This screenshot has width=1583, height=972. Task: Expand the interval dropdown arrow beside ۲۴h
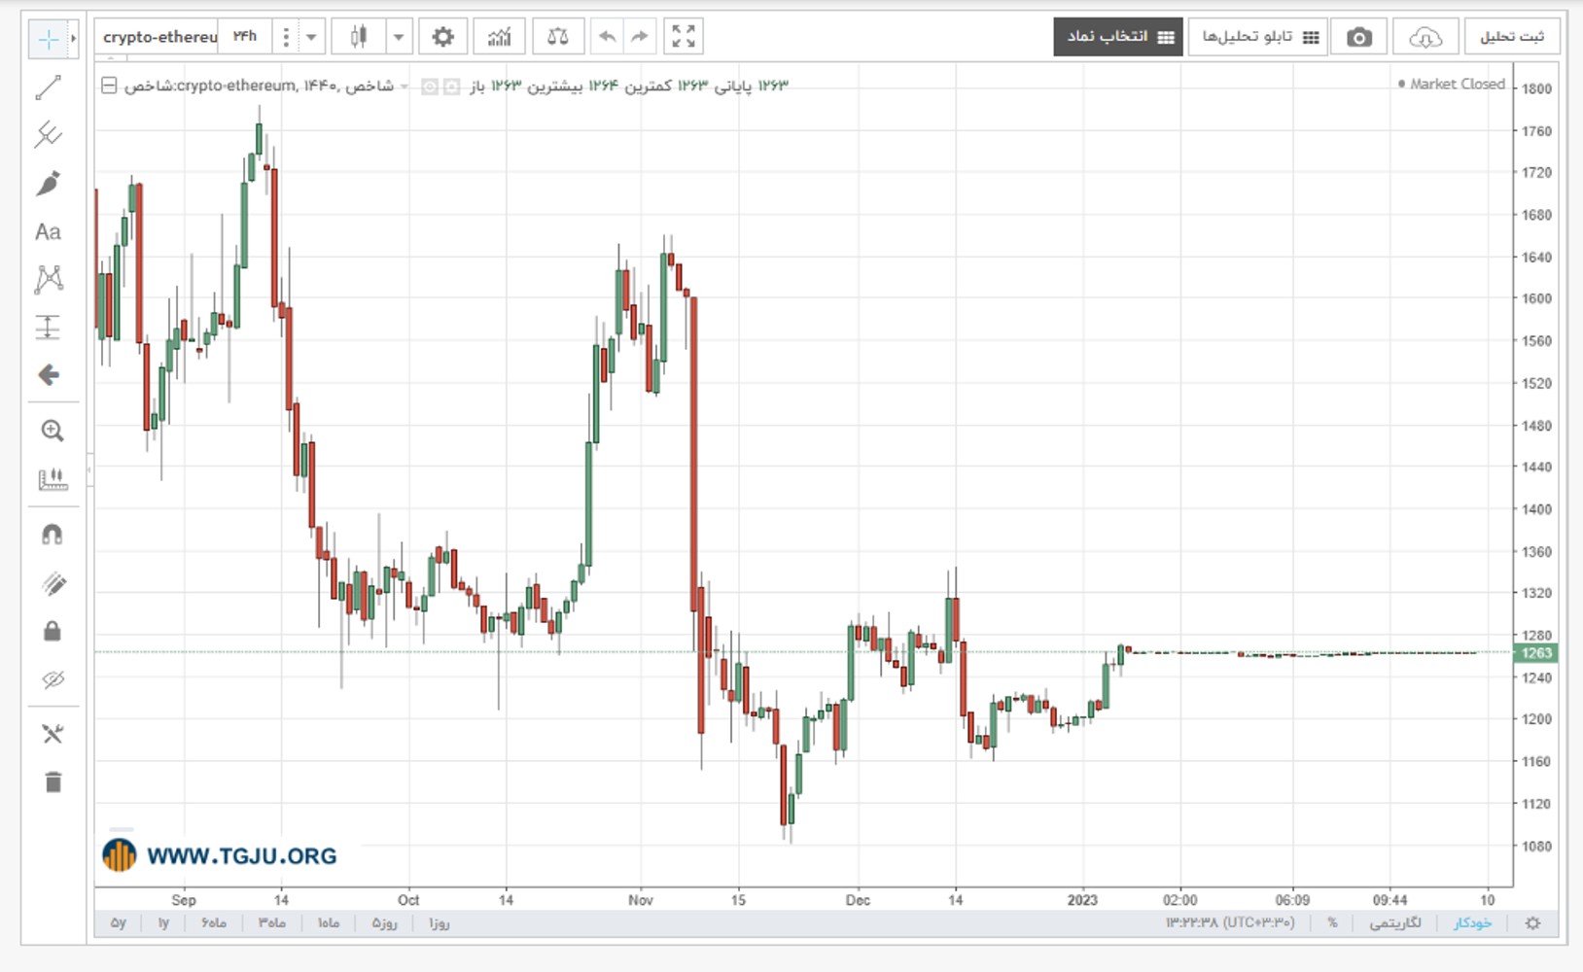point(311,37)
